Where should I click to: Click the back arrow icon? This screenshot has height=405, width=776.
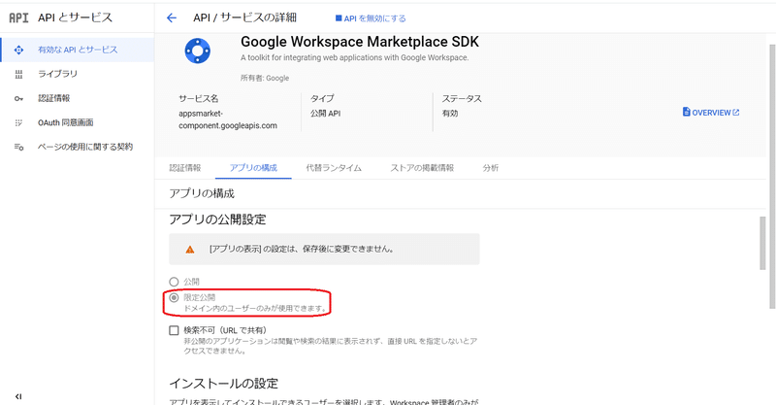pyautogui.click(x=172, y=18)
